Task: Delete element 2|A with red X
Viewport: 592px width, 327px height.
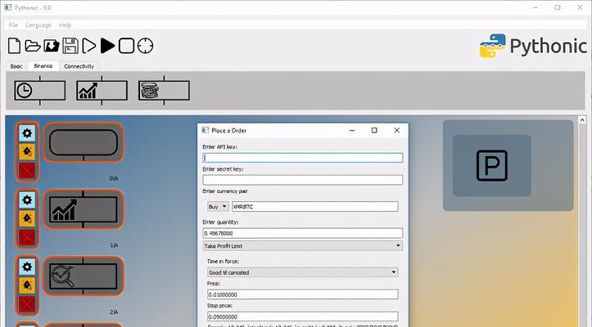Action: pyautogui.click(x=27, y=304)
